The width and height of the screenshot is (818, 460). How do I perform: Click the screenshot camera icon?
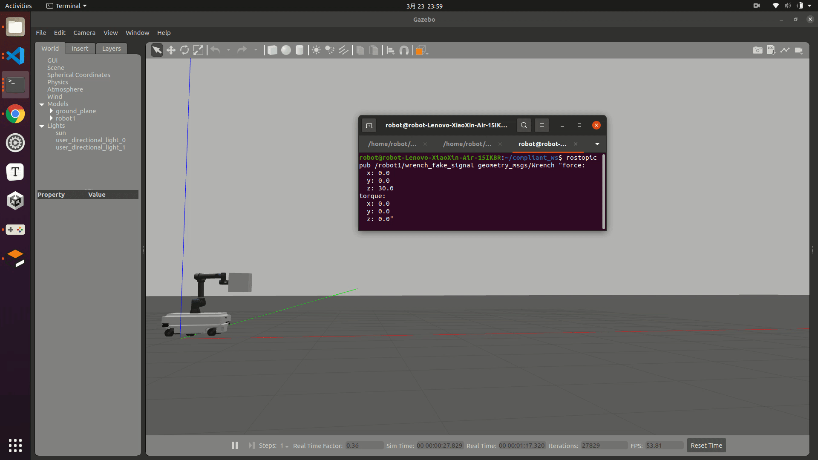[757, 50]
